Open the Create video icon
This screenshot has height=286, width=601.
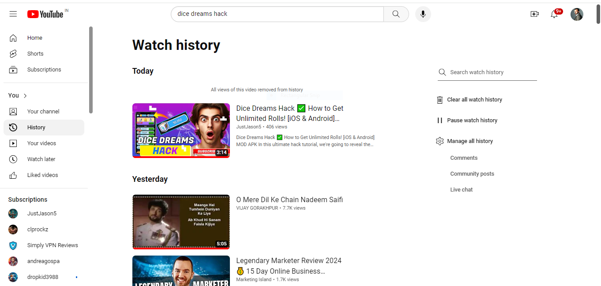point(534,14)
